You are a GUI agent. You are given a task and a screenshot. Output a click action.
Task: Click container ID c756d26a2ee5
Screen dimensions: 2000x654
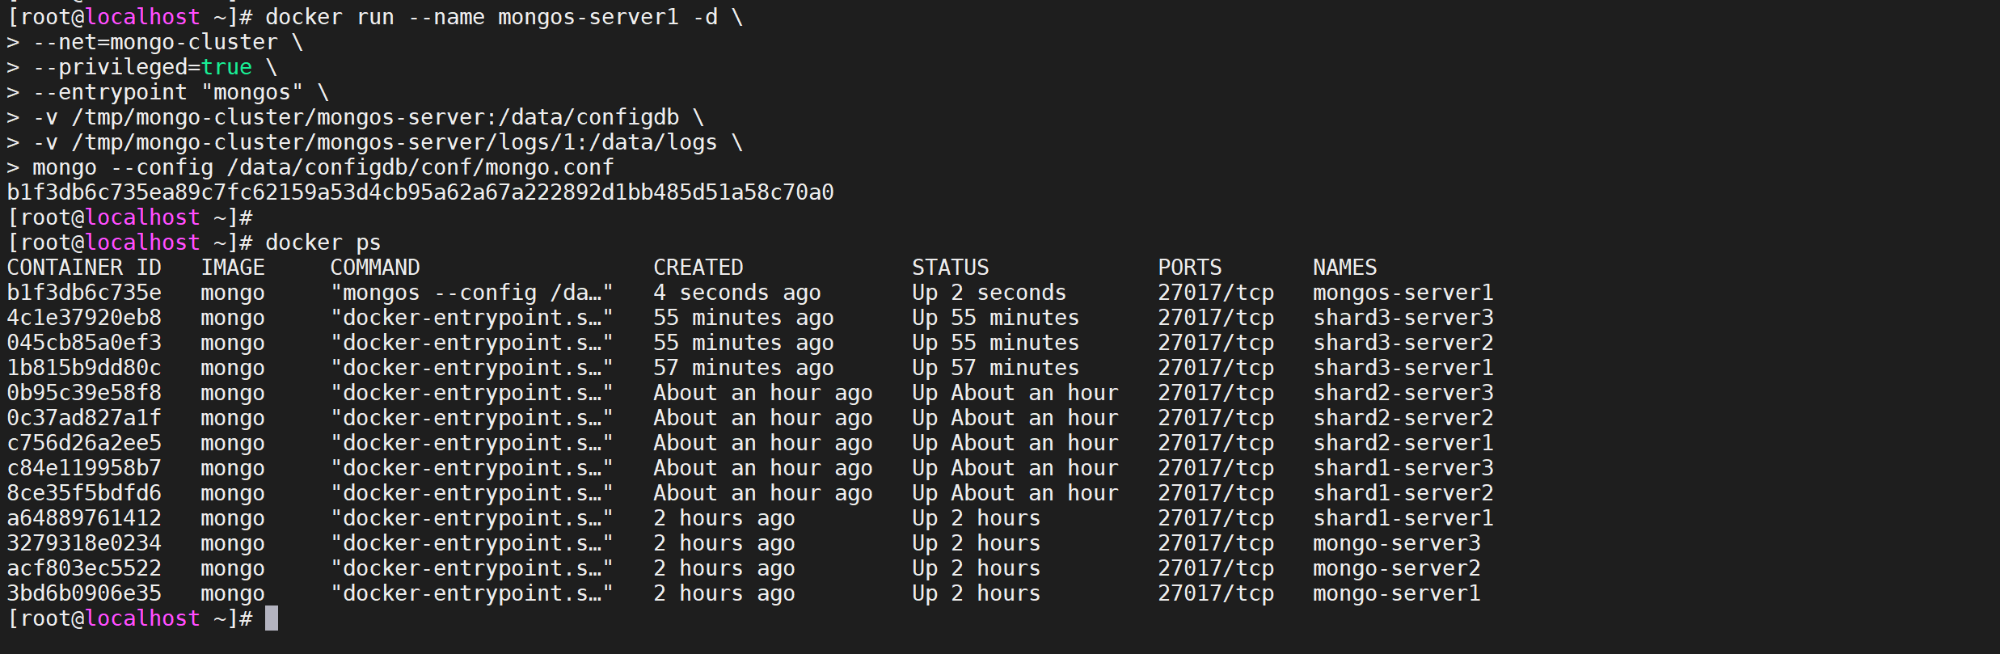pyautogui.click(x=84, y=443)
